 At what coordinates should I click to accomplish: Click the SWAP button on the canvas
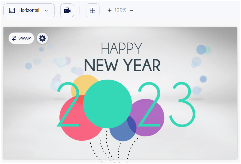point(21,38)
